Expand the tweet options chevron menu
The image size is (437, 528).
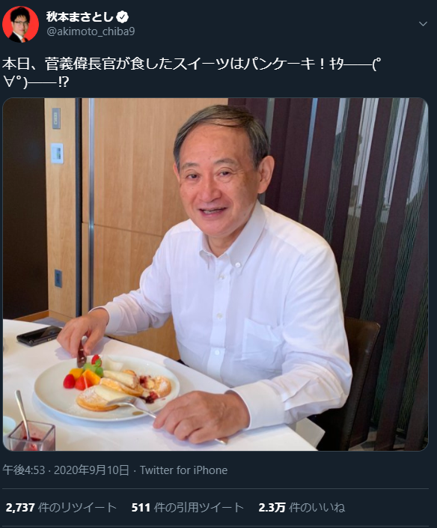click(x=423, y=24)
